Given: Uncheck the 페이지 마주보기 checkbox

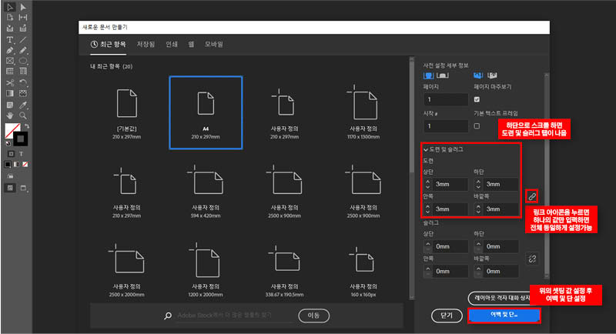Looking at the screenshot, I should tap(477, 99).
